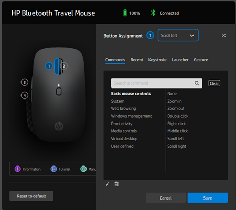Select side button marker 4
Screen dimensions: 236x210
point(25,95)
